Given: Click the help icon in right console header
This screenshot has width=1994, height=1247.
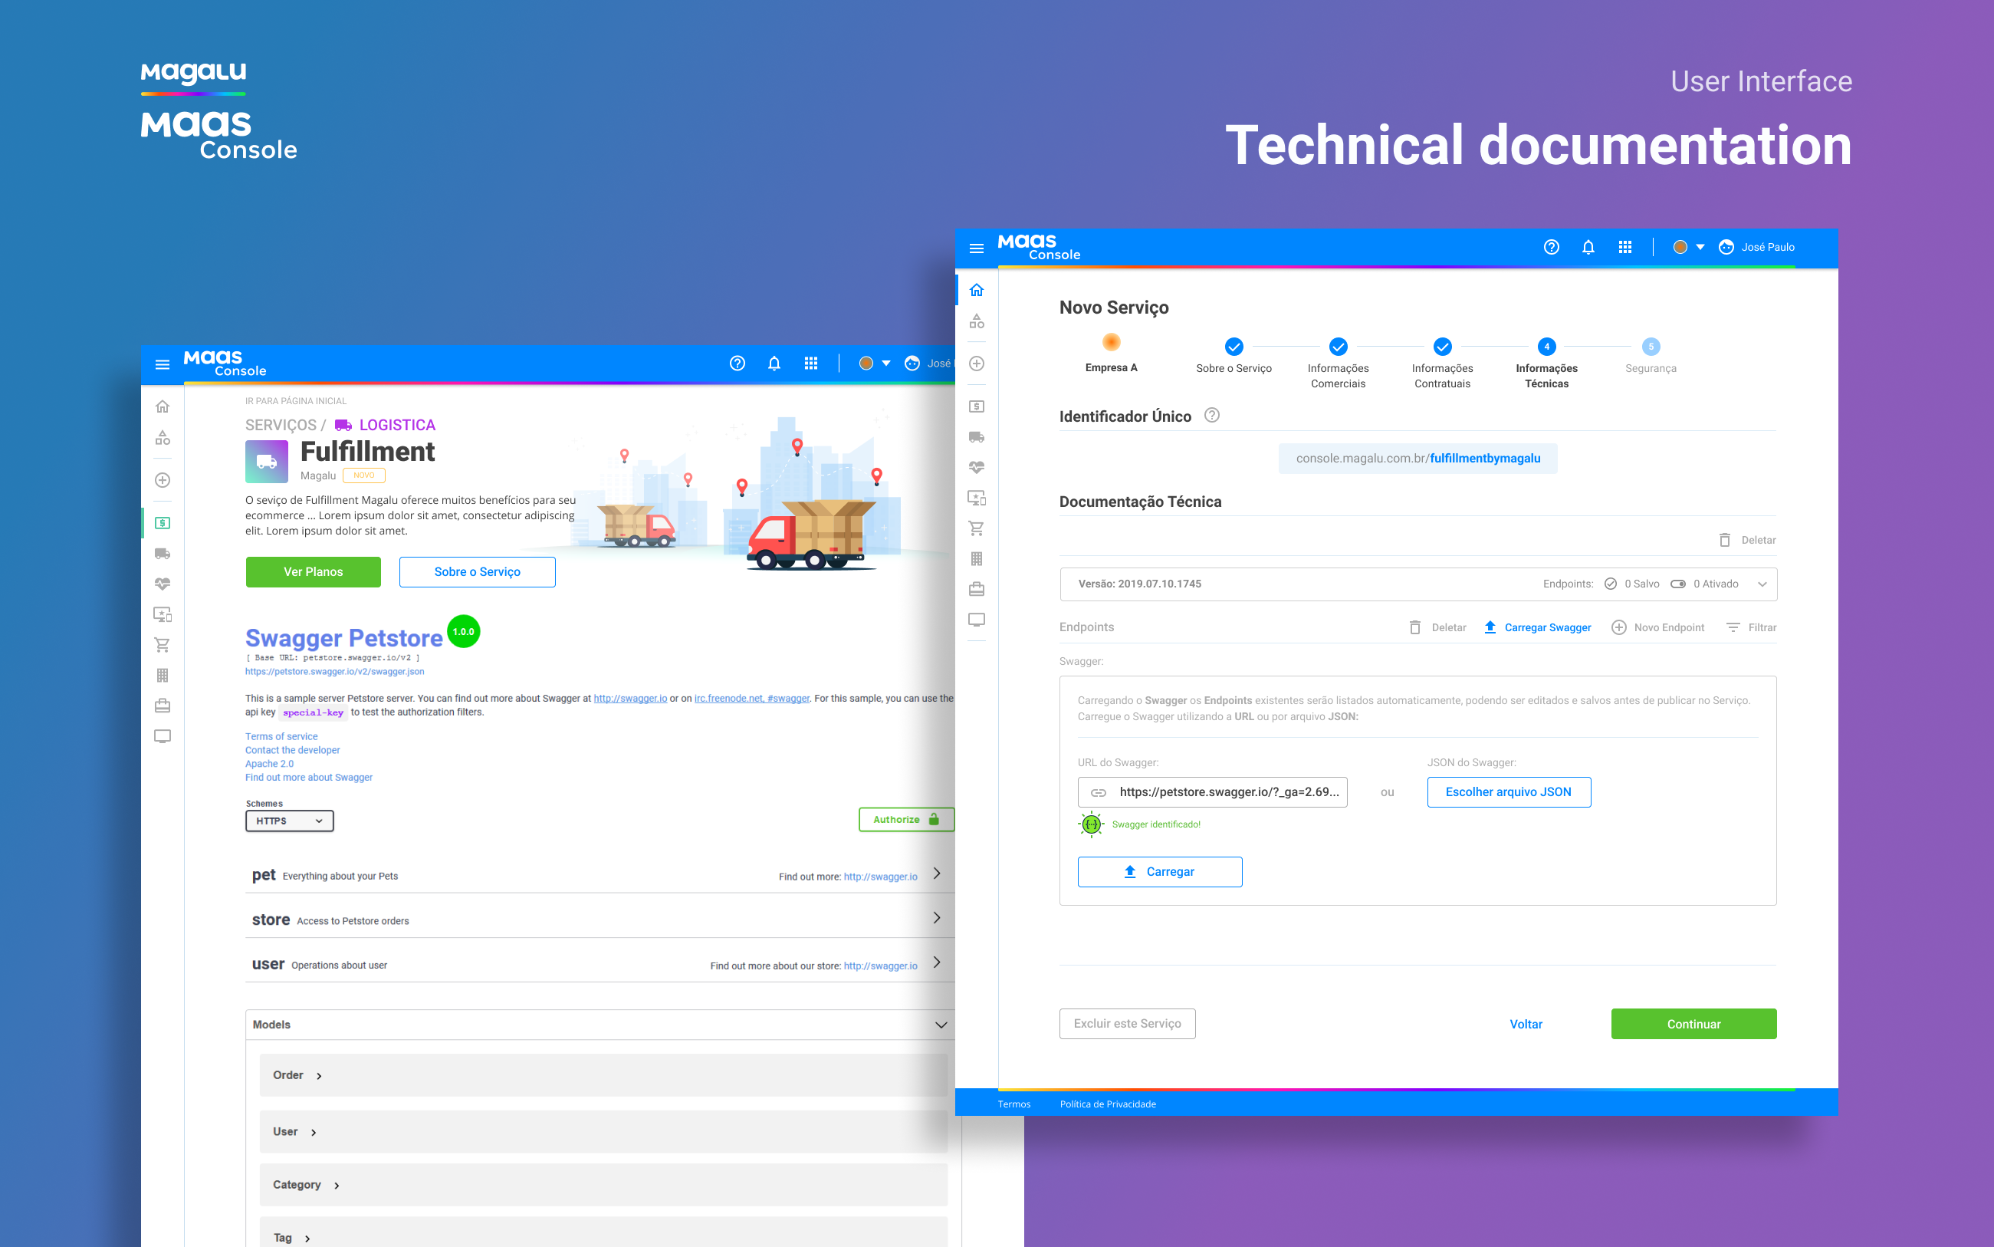Looking at the screenshot, I should click(1551, 248).
